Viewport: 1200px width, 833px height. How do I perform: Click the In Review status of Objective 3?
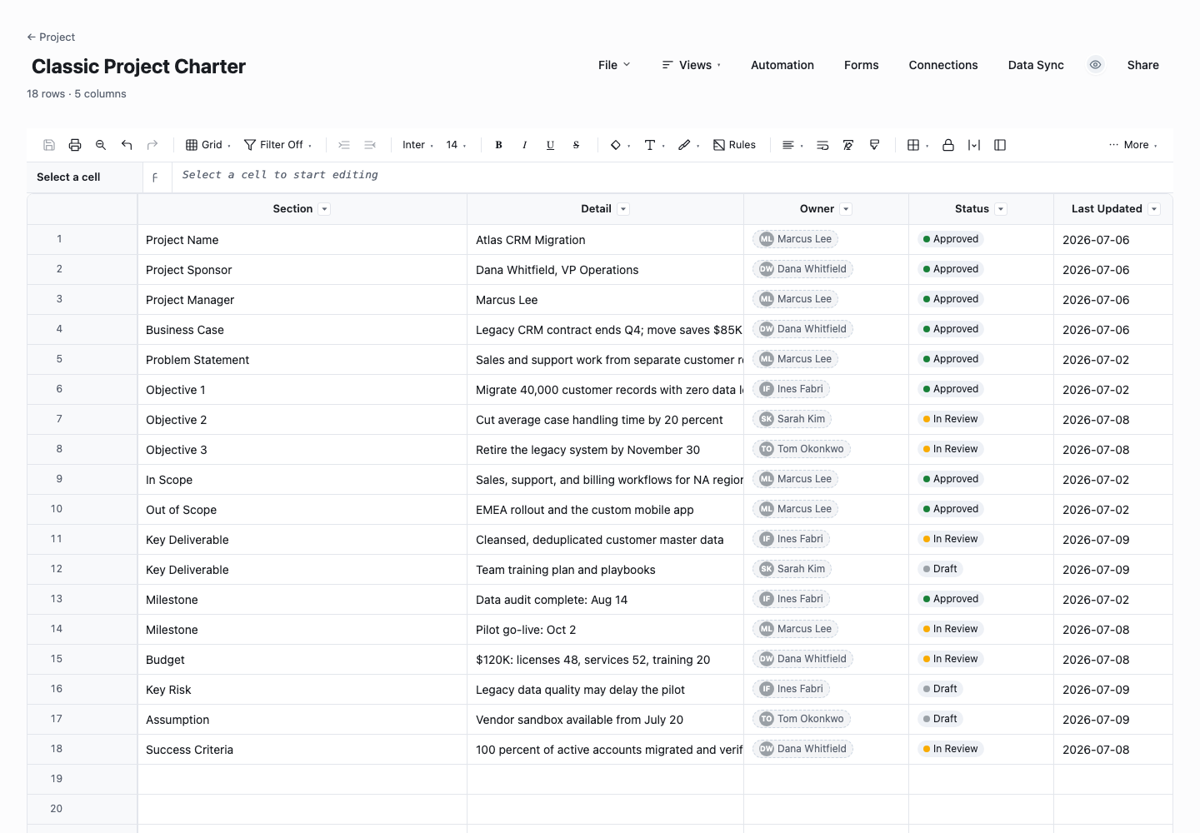coord(950,449)
